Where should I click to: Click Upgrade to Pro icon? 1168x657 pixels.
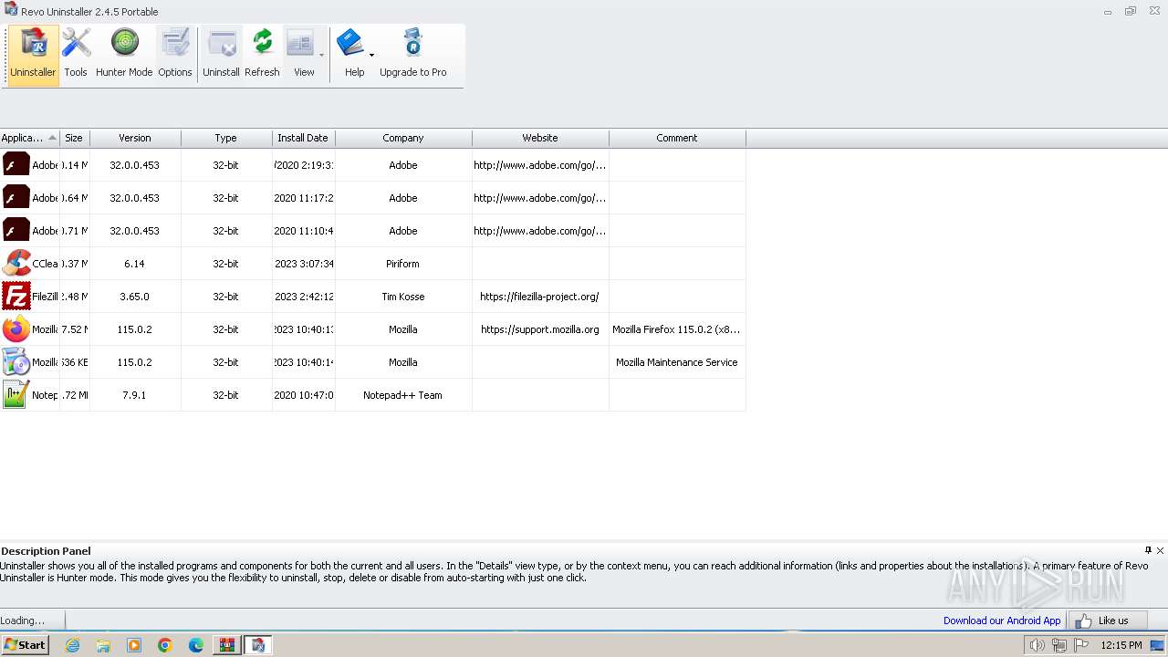pos(413,55)
